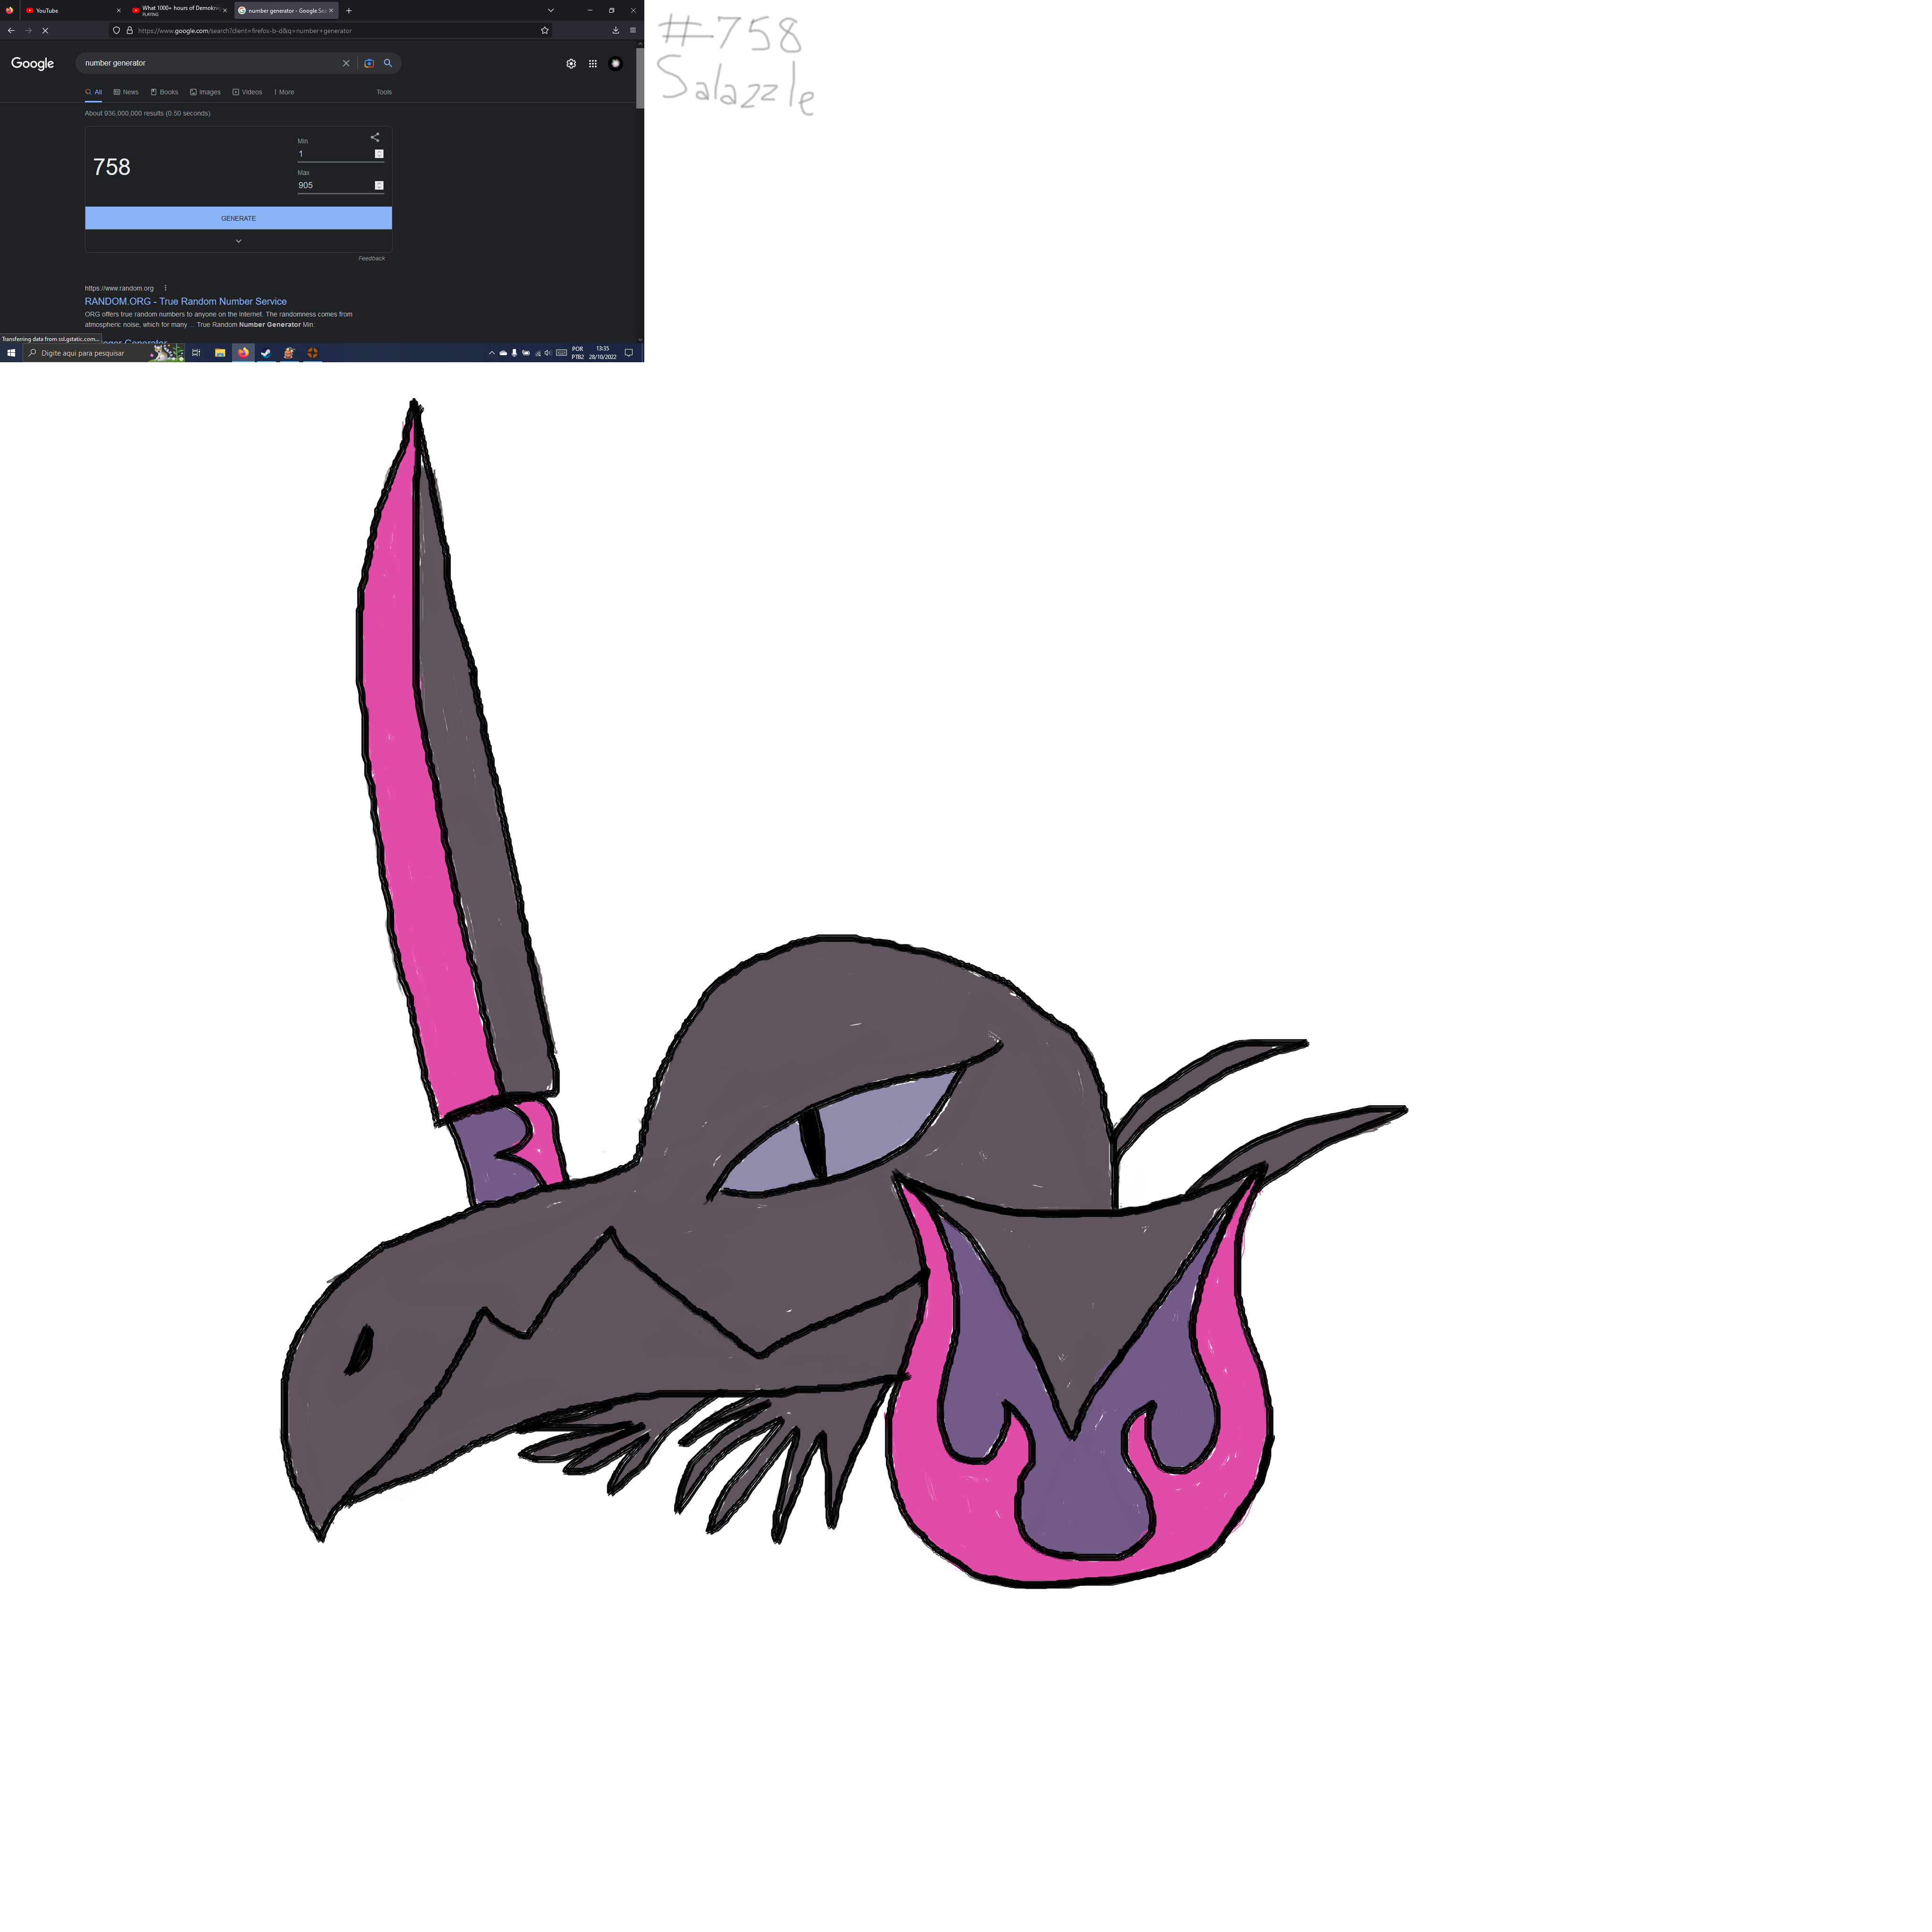The height and width of the screenshot is (1932, 1932).
Task: Clear the Google search box text
Action: pos(346,63)
